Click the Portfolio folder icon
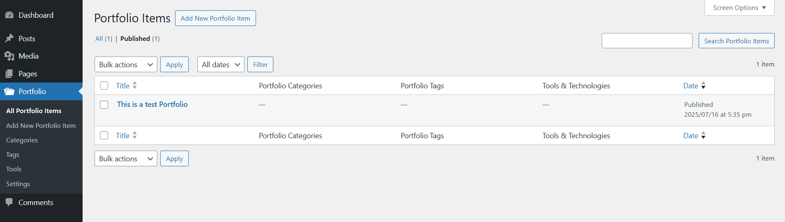The height and width of the screenshot is (222, 785). coord(9,92)
